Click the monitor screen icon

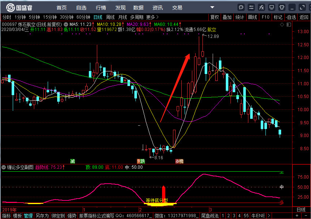(x=272, y=8)
